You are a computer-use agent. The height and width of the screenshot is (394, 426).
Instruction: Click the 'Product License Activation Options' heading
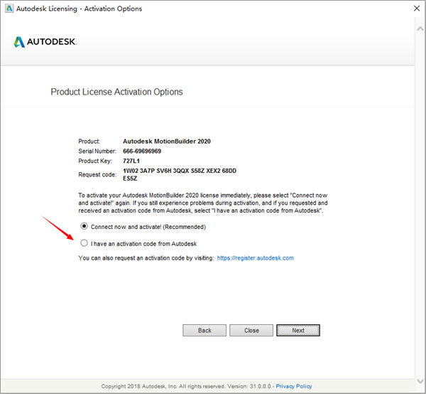pyautogui.click(x=116, y=92)
